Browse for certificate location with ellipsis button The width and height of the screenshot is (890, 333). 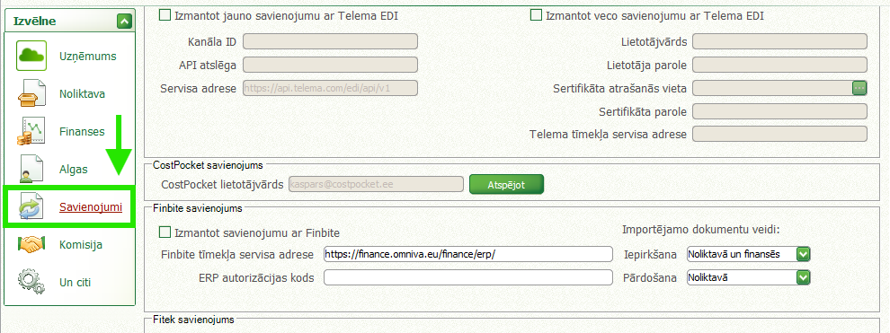coord(859,88)
